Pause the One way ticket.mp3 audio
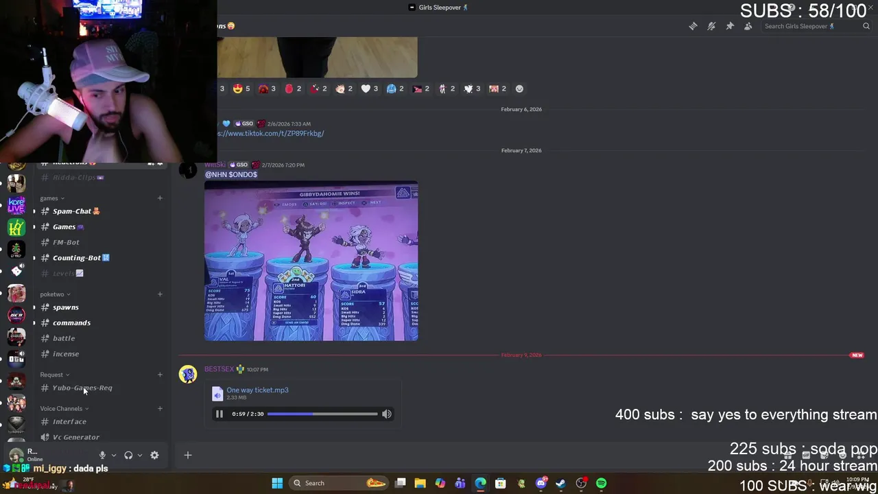The width and height of the screenshot is (878, 494). click(219, 414)
